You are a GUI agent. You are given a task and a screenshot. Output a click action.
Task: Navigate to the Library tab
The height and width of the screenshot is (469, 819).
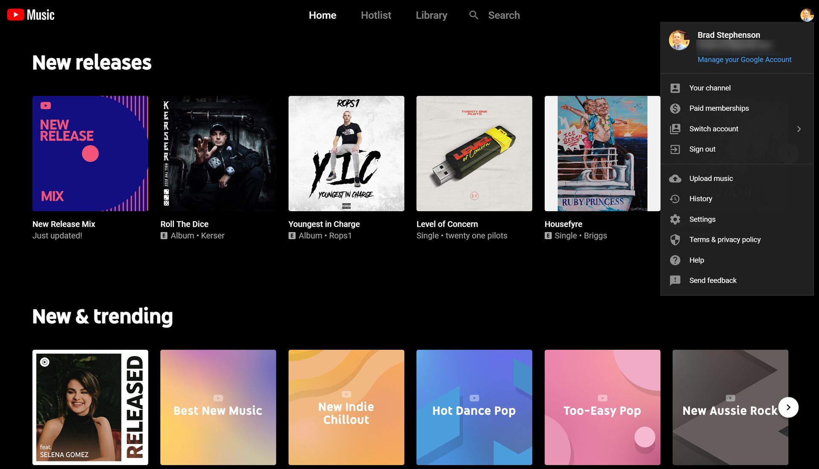431,15
